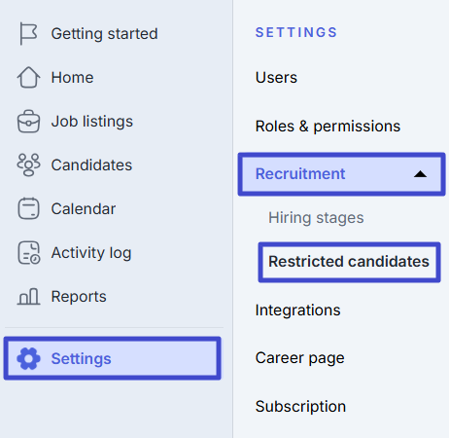The image size is (449, 438).
Task: Click the Settings gear icon
Action: pos(28,358)
